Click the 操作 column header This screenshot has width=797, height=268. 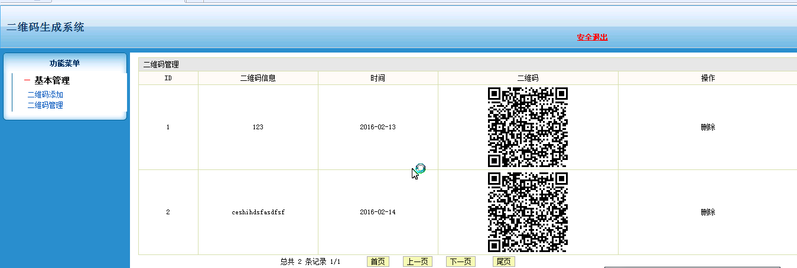click(x=708, y=78)
